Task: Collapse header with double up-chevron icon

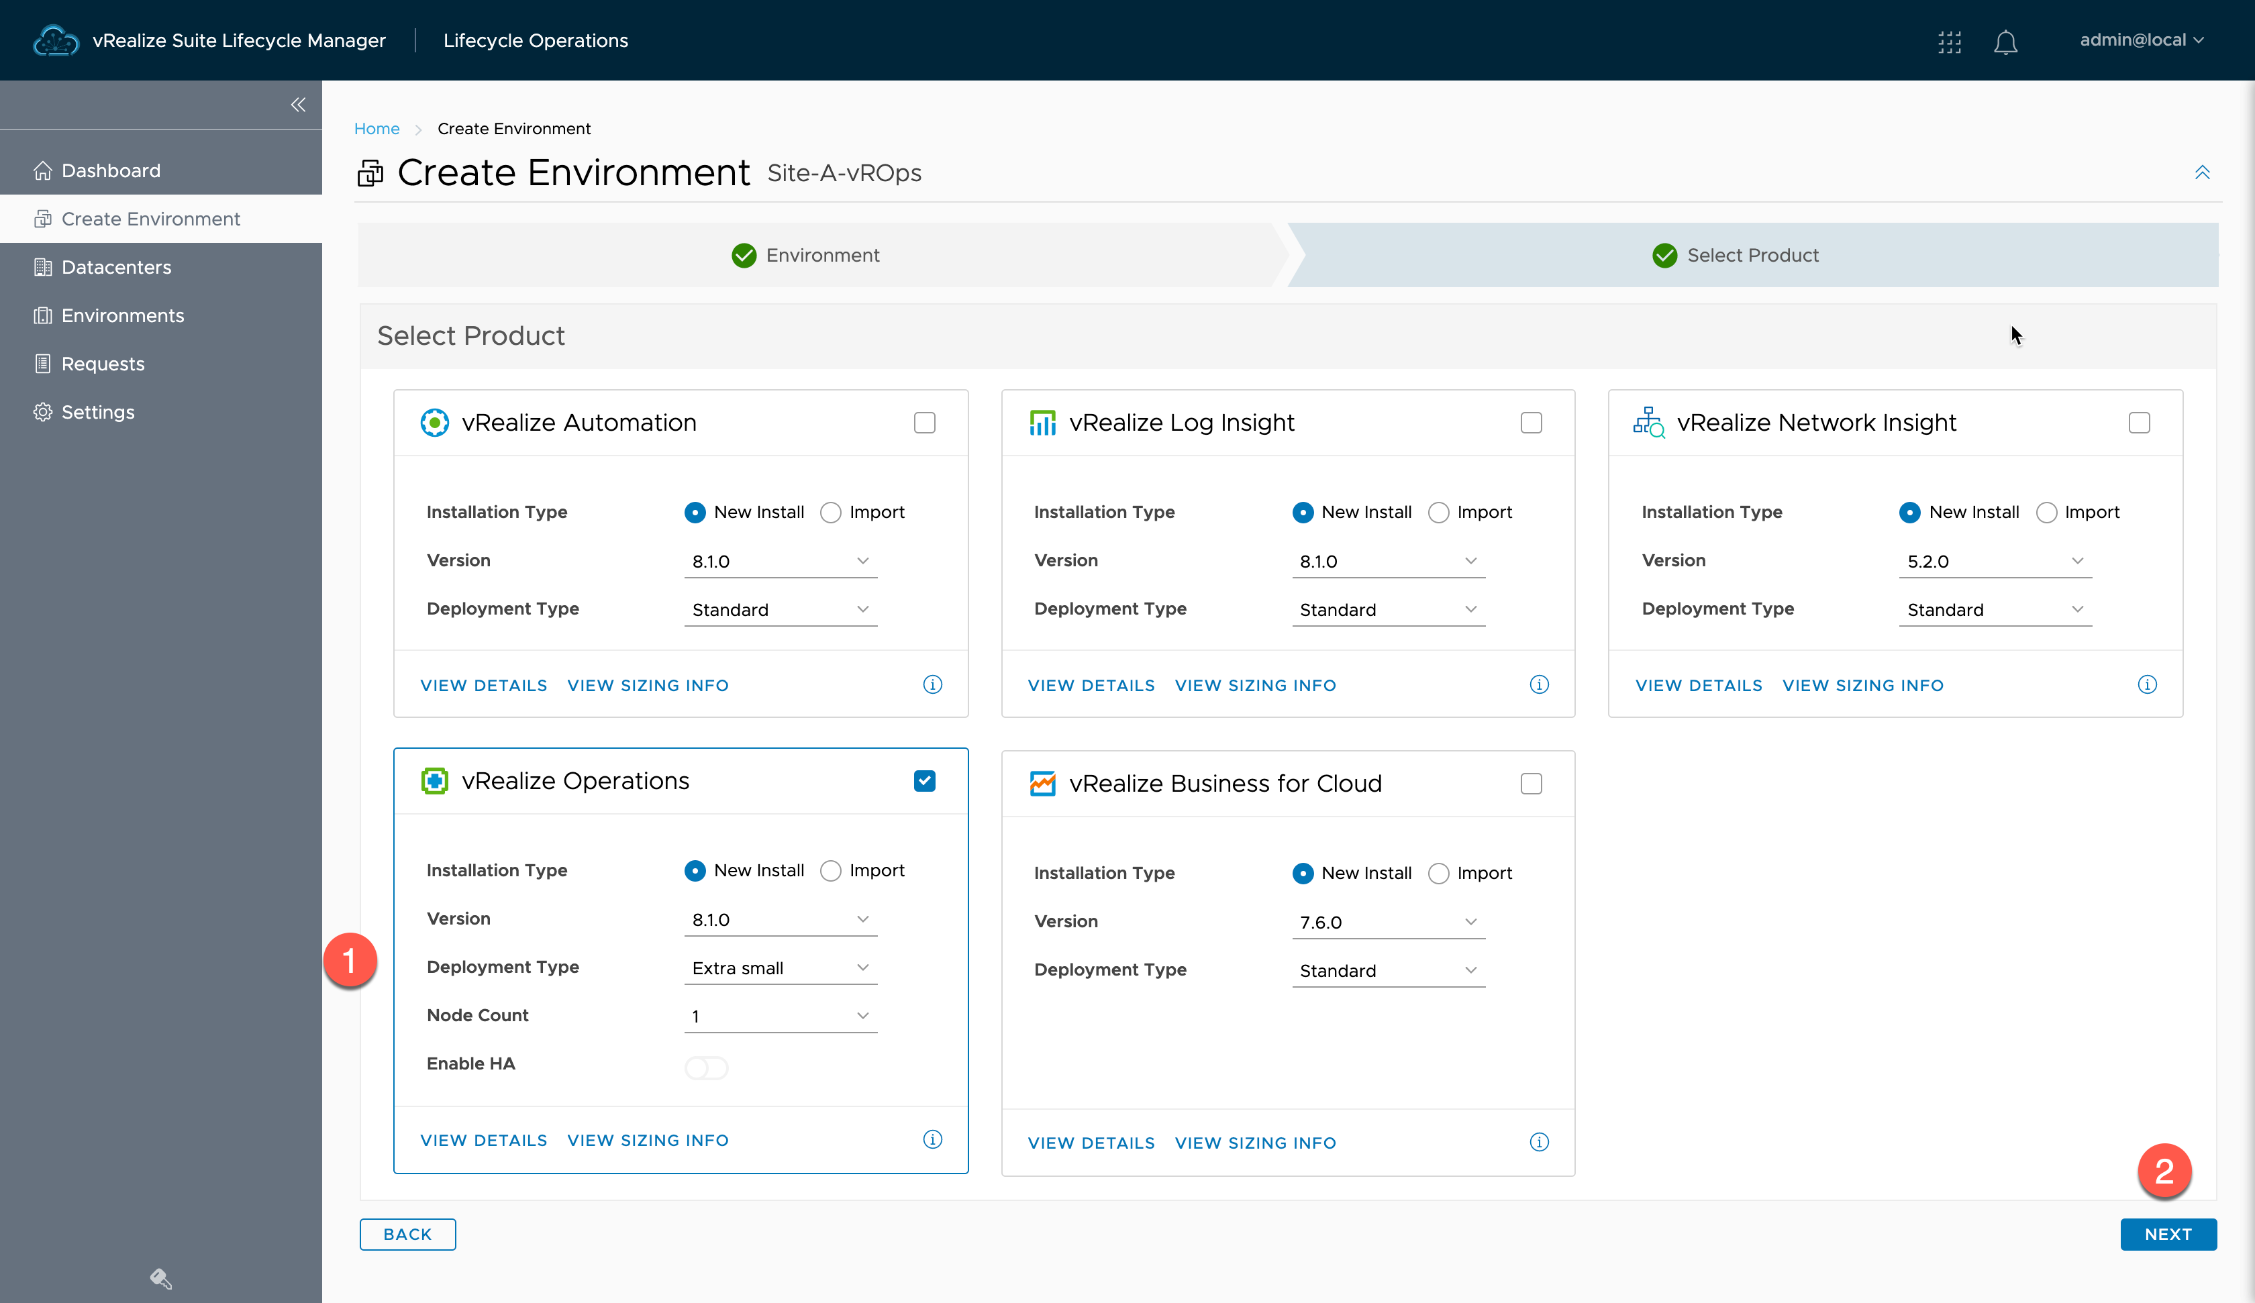Action: [x=2202, y=172]
